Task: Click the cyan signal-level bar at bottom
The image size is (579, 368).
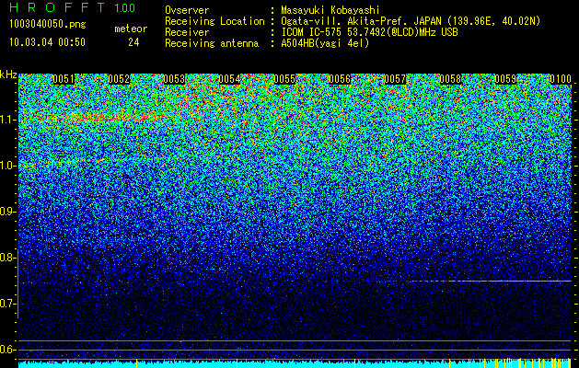Action: coord(295,364)
